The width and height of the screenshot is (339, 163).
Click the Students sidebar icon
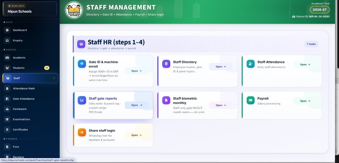pos(7,68)
